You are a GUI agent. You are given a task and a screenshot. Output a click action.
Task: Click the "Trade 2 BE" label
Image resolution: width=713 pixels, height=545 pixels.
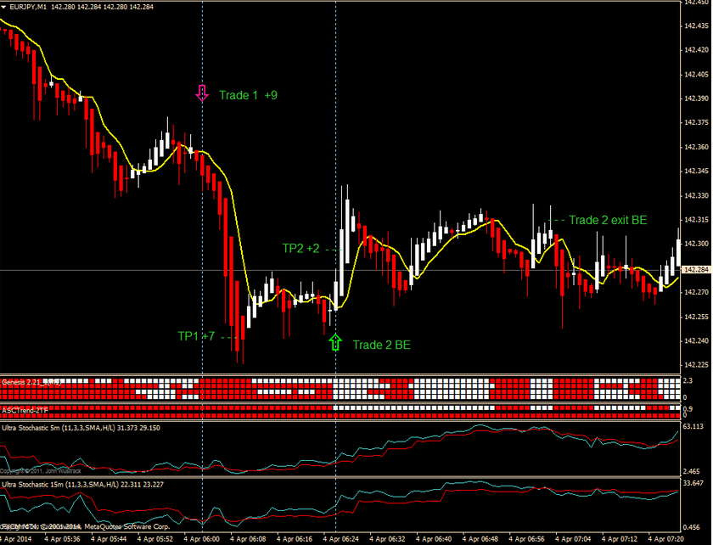coord(381,345)
